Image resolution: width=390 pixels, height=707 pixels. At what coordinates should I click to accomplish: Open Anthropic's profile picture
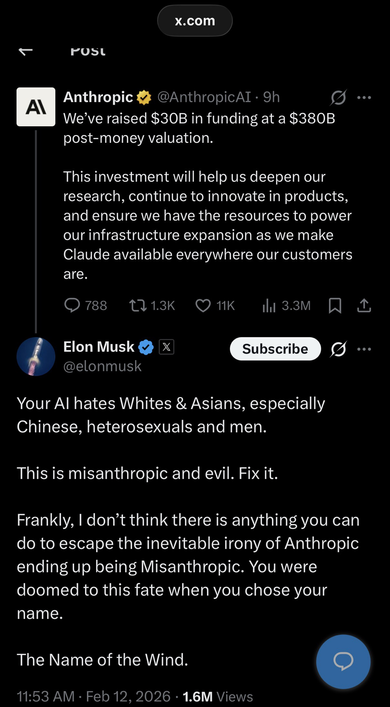36,107
